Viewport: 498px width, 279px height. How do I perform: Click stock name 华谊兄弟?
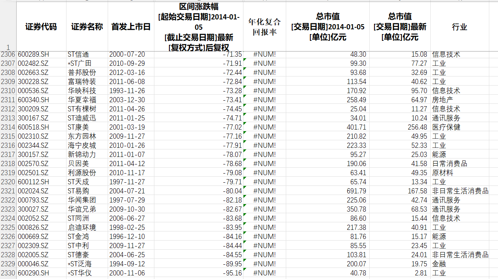tap(82, 209)
